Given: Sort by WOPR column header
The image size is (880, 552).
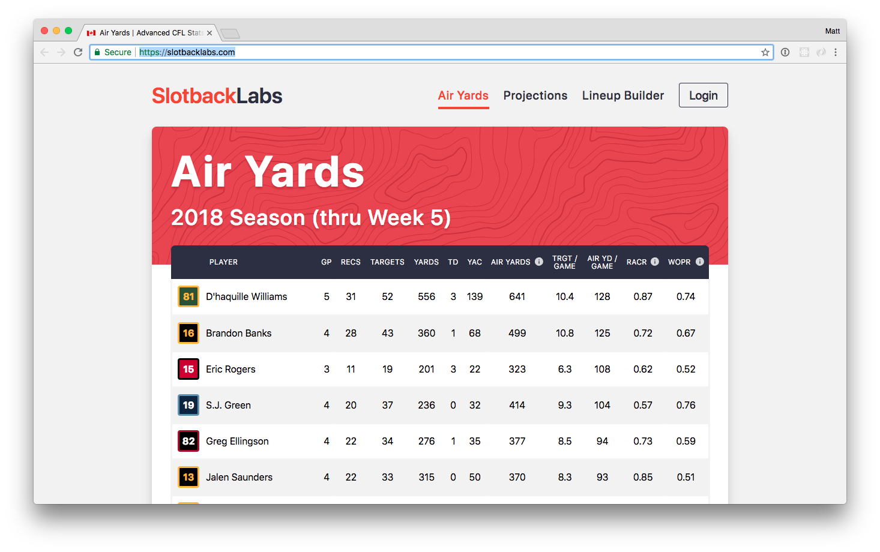Looking at the screenshot, I should pos(680,262).
